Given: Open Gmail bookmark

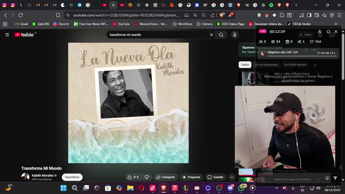Looking at the screenshot, I should click(21, 24).
